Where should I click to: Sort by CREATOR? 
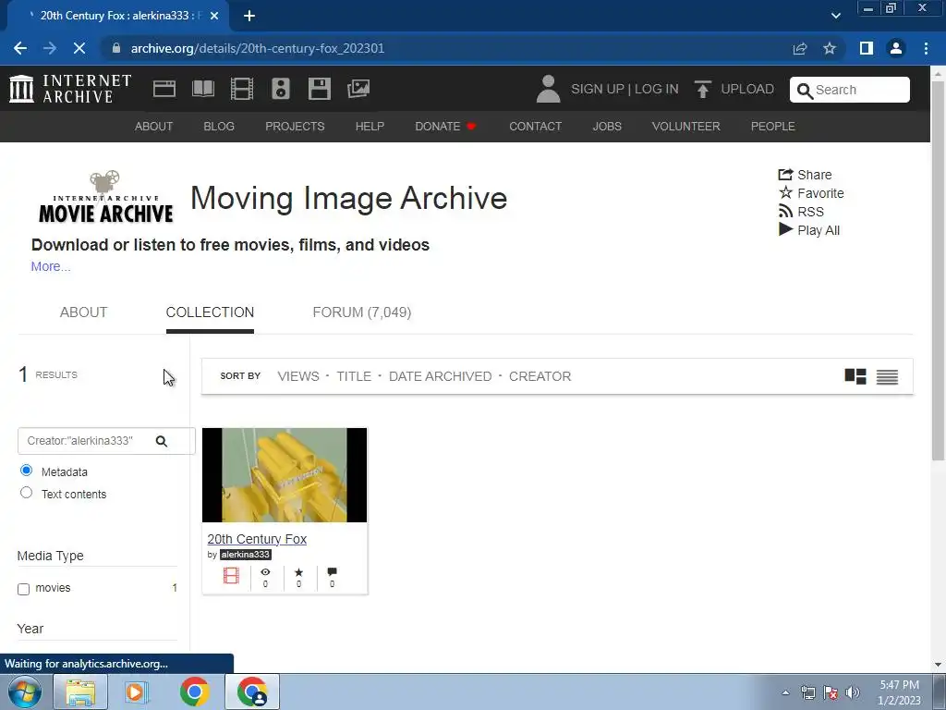[540, 376]
